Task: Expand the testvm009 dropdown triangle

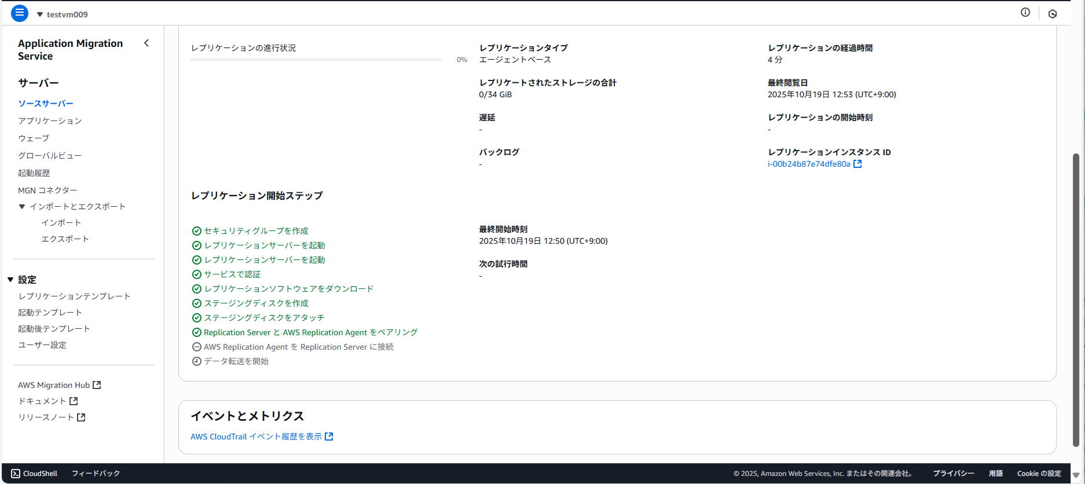Action: pyautogui.click(x=40, y=14)
